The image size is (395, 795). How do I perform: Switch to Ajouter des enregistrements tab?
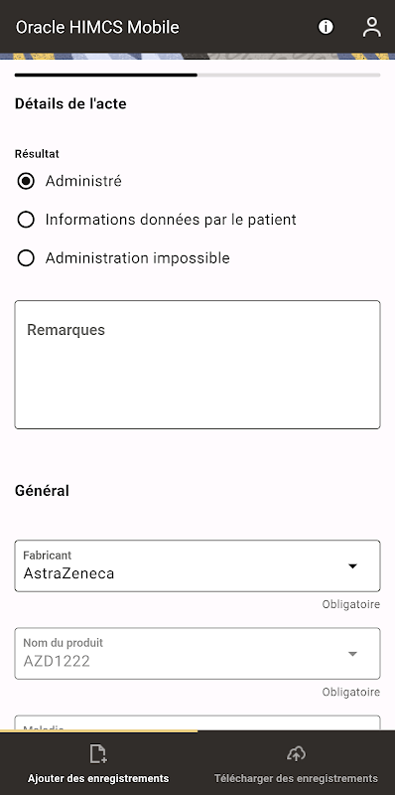click(x=98, y=762)
